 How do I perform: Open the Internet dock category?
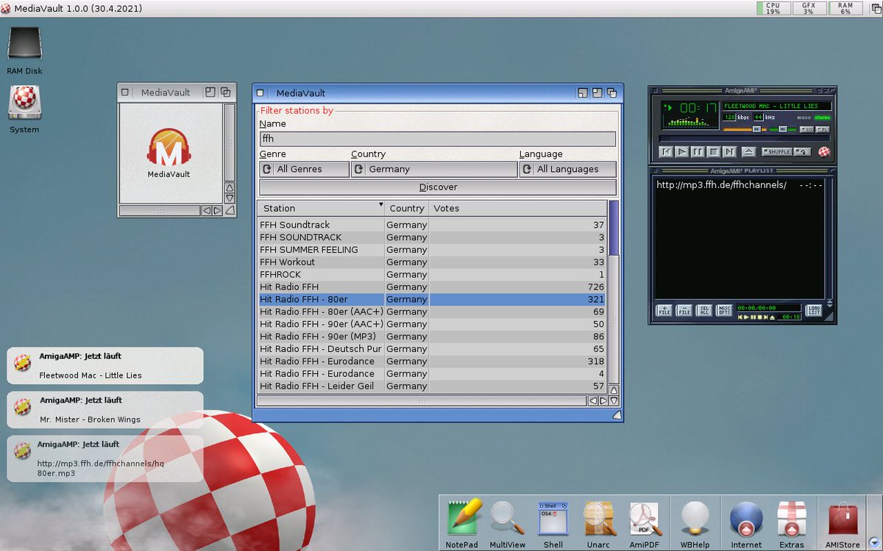(746, 524)
